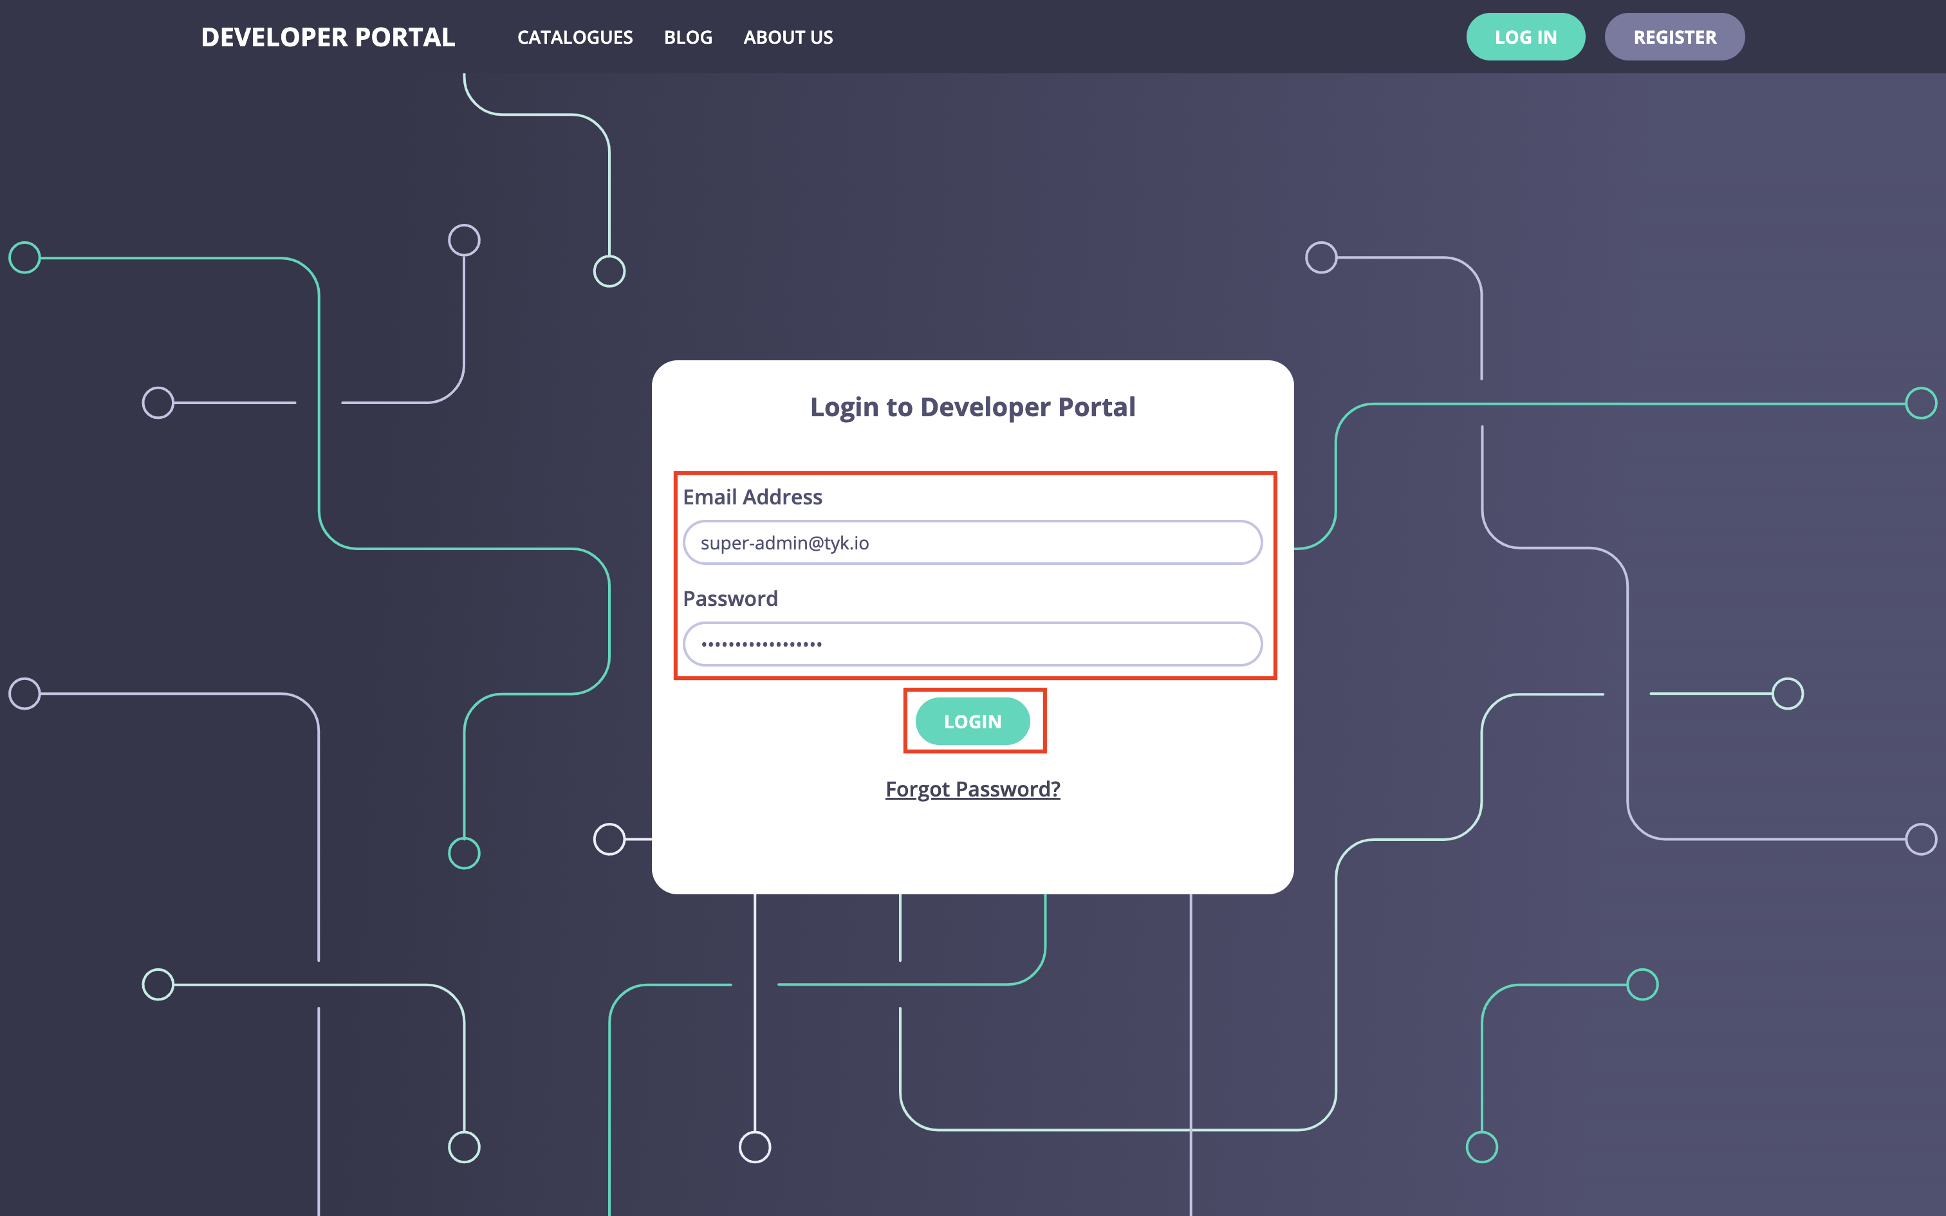Navigate to the Blog section

coord(687,37)
